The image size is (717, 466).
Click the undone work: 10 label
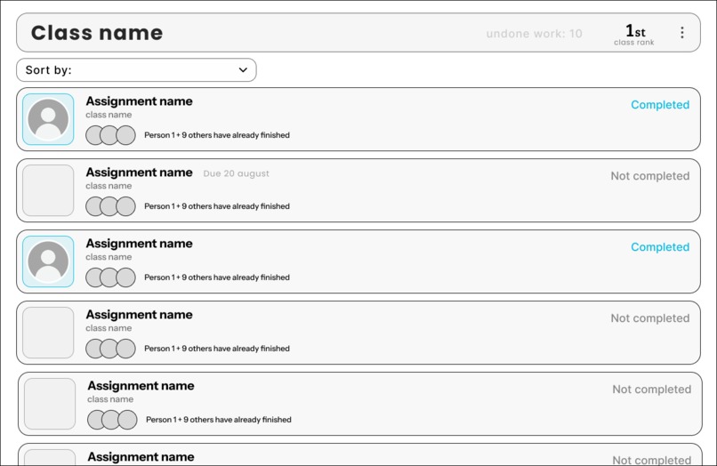tap(534, 34)
